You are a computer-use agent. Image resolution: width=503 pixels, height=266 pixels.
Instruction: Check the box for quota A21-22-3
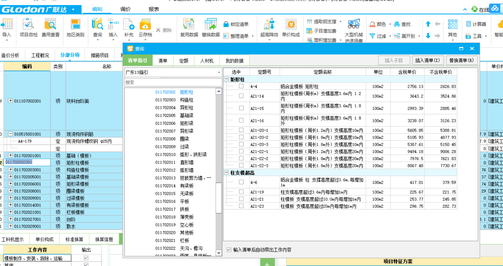241,165
